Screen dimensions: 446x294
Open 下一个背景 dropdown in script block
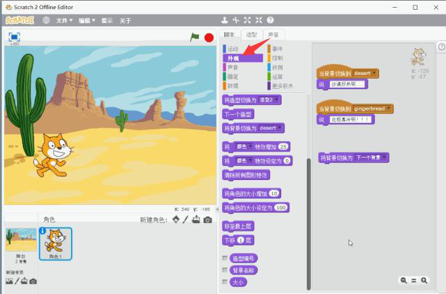tap(371, 157)
